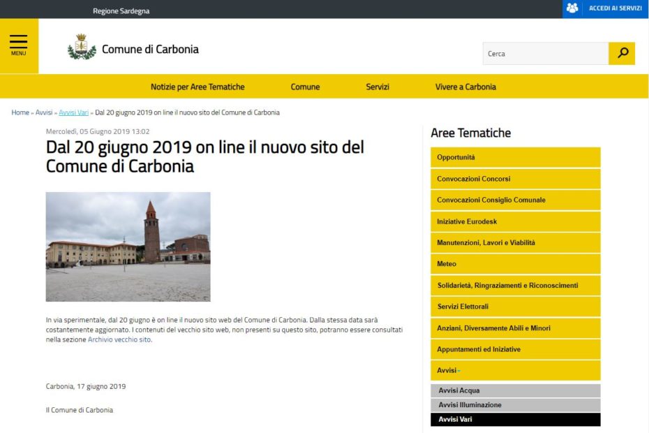Viewport: 649px width, 433px height.
Task: Go to Avvisi in the breadcrumb
Action: click(44, 112)
